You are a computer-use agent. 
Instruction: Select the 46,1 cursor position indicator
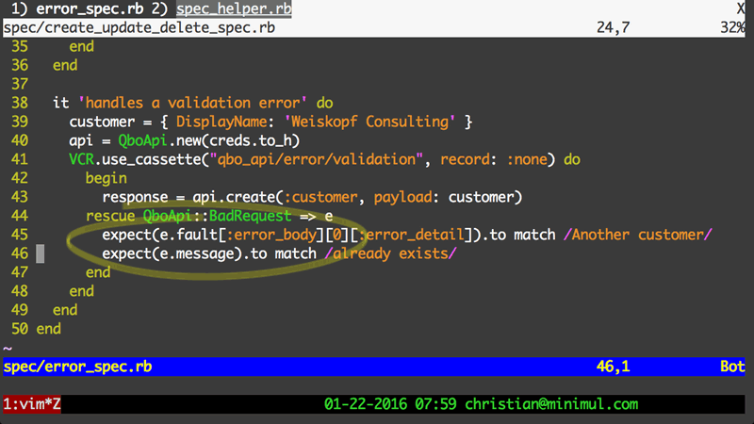coord(613,367)
